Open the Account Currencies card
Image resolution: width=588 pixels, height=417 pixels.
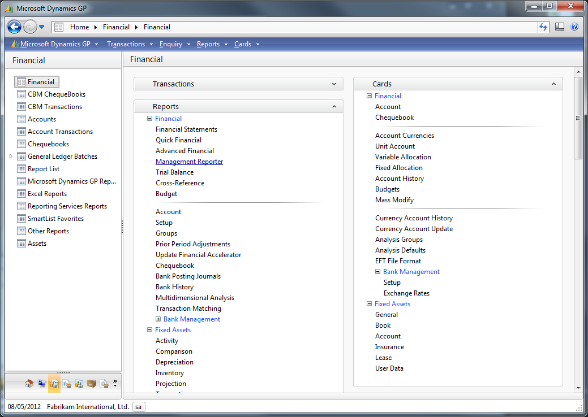(x=405, y=136)
